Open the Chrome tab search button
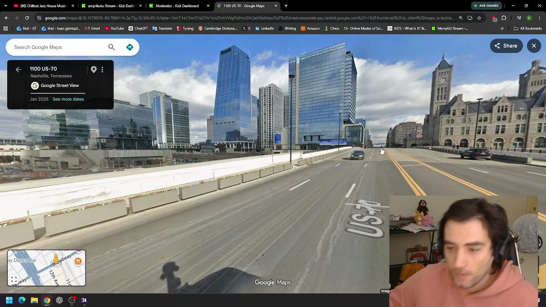This screenshot has height=307, width=546. click(6, 6)
